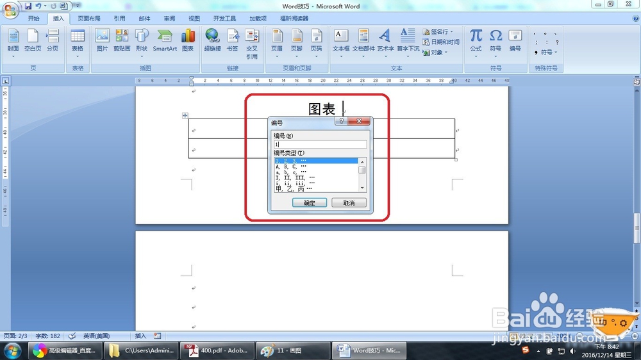
Task: Toggle the Insert (插入) mode in status bar
Action: click(140, 336)
